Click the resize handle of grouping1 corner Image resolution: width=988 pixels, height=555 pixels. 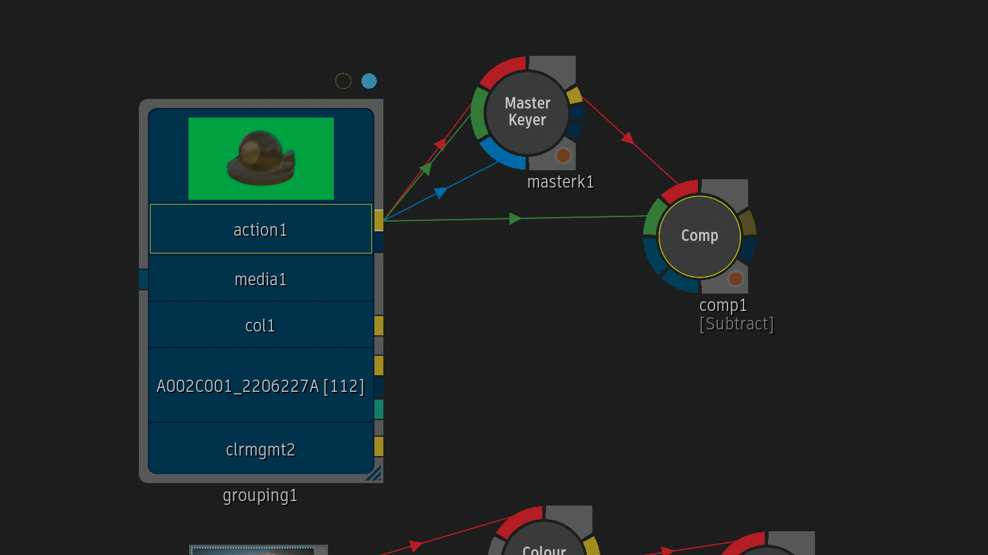(x=374, y=473)
